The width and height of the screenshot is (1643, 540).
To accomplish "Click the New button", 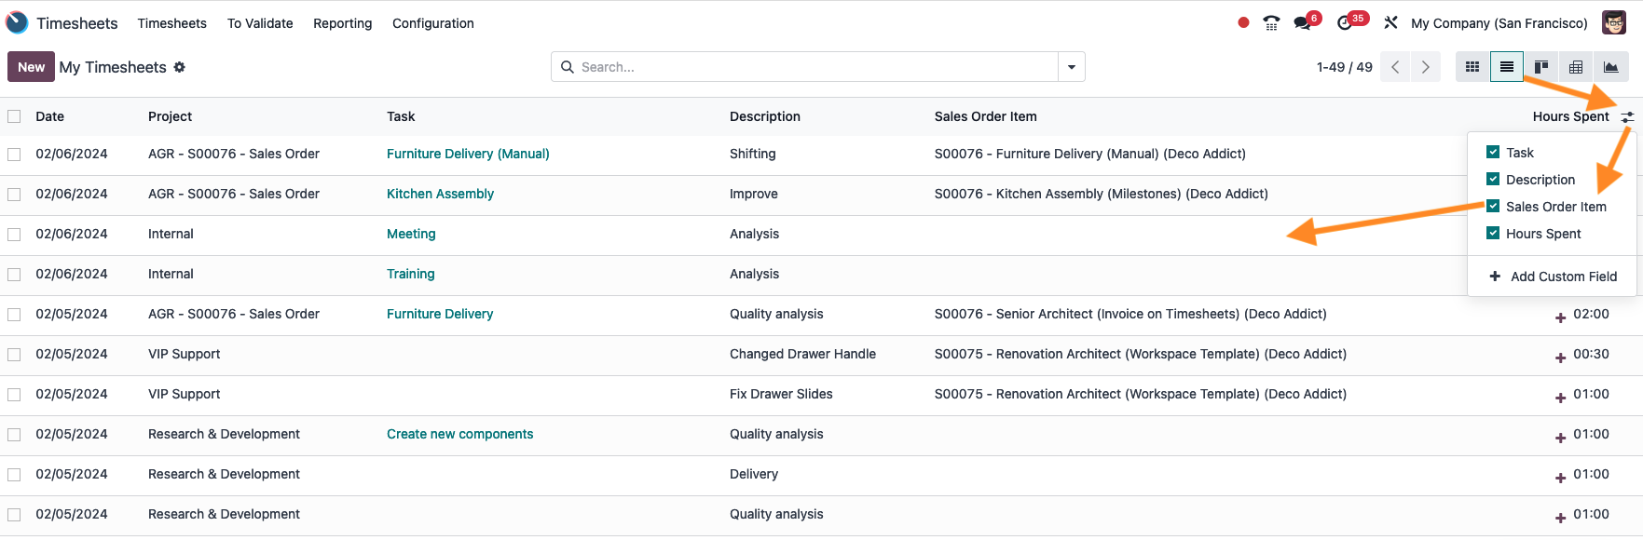I will click(x=31, y=67).
